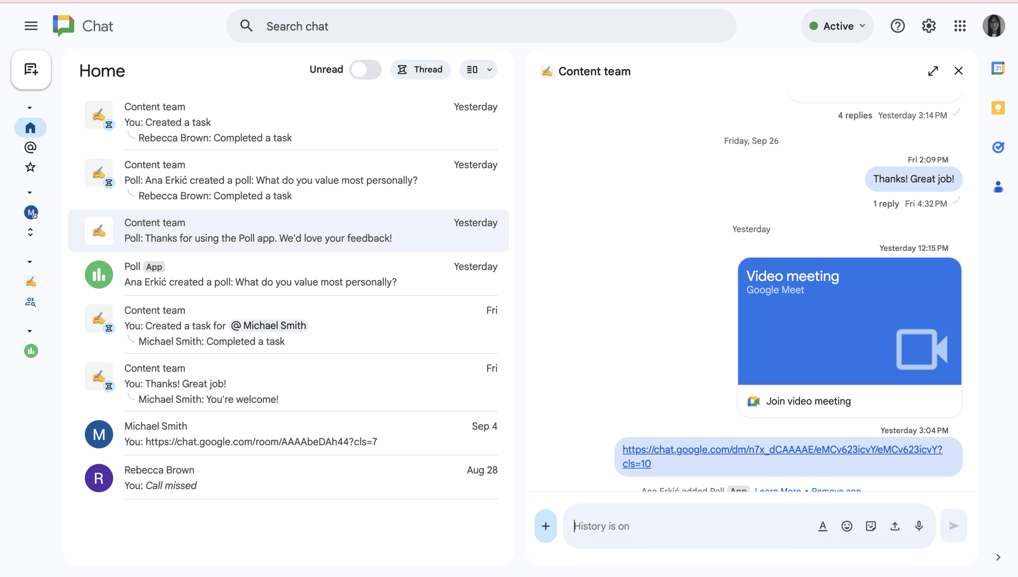The height and width of the screenshot is (577, 1018).
Task: Open the Mentions section
Action: [x=30, y=147]
